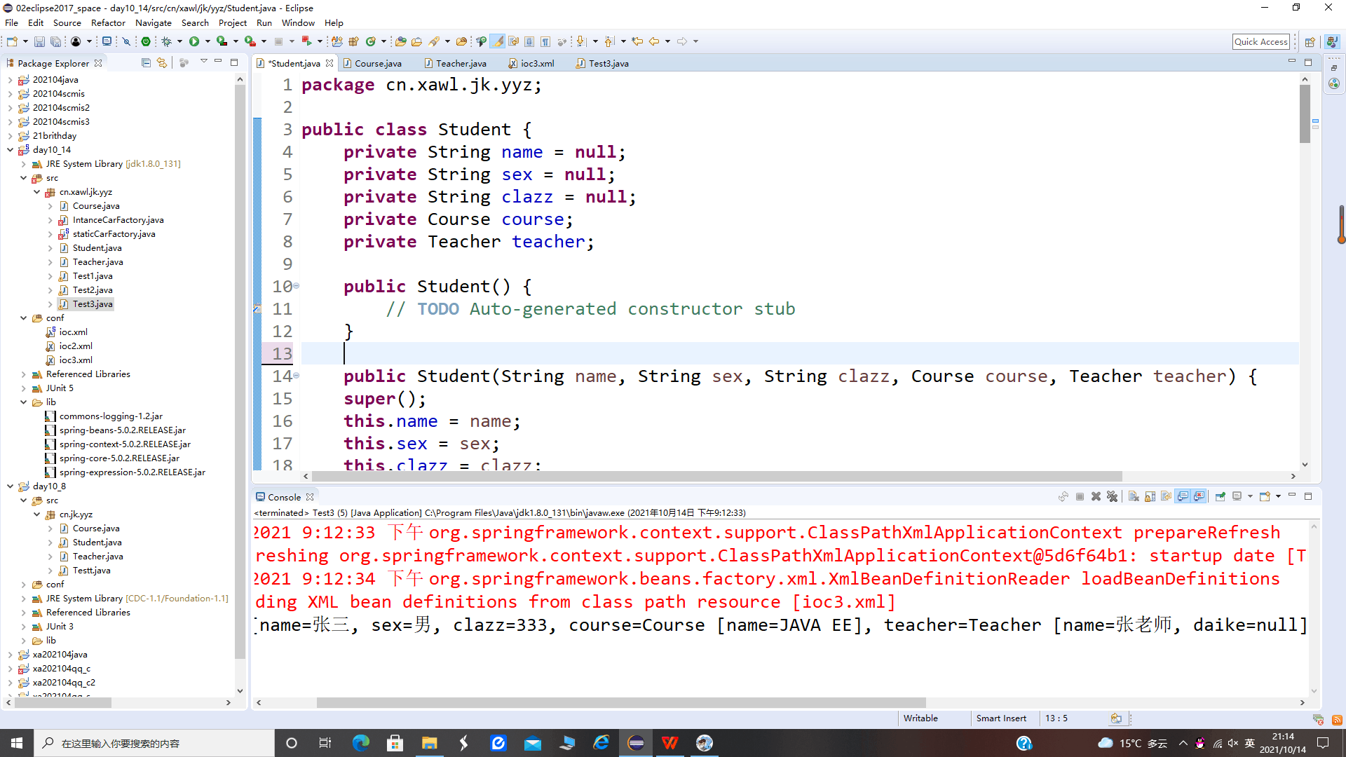Click Clear Console icon
The image size is (1346, 757).
1134,496
